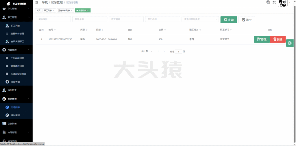Click the 公告列表 list icon
The height and width of the screenshot is (146, 296).
(4, 124)
